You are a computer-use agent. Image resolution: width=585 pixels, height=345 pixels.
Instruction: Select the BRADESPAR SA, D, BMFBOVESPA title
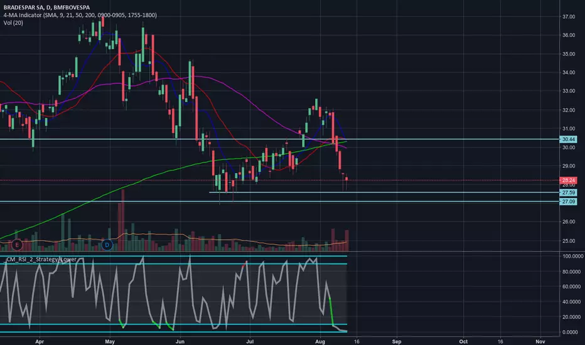(46, 8)
